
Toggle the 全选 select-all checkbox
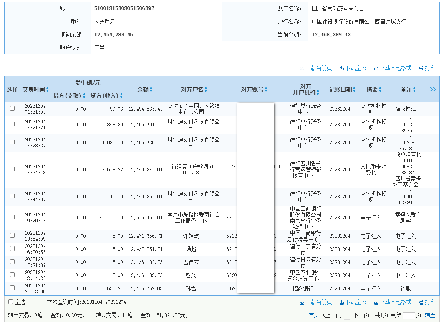pos(11,302)
